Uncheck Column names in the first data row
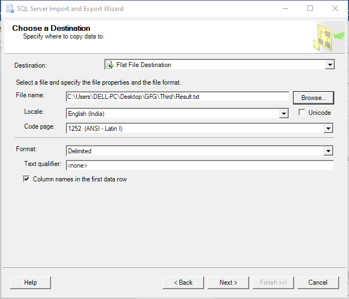The height and width of the screenshot is (299, 349). [26, 179]
